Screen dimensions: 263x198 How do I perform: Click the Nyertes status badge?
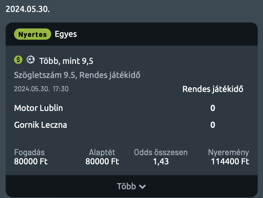click(x=33, y=34)
